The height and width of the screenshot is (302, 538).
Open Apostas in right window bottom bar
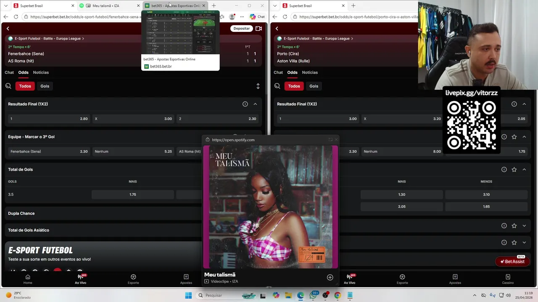coord(455,279)
